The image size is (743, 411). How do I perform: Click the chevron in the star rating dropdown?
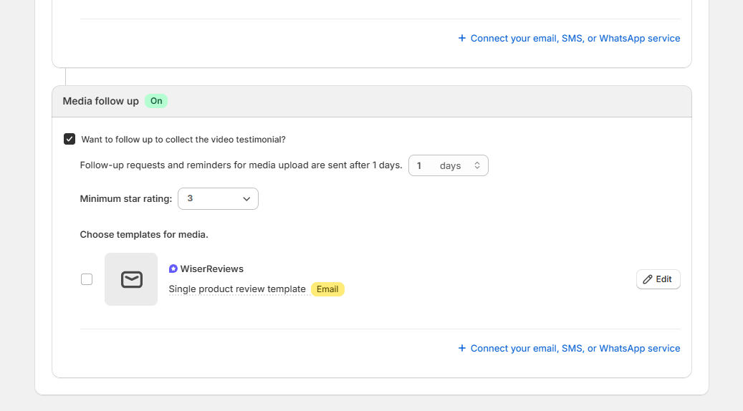(246, 198)
